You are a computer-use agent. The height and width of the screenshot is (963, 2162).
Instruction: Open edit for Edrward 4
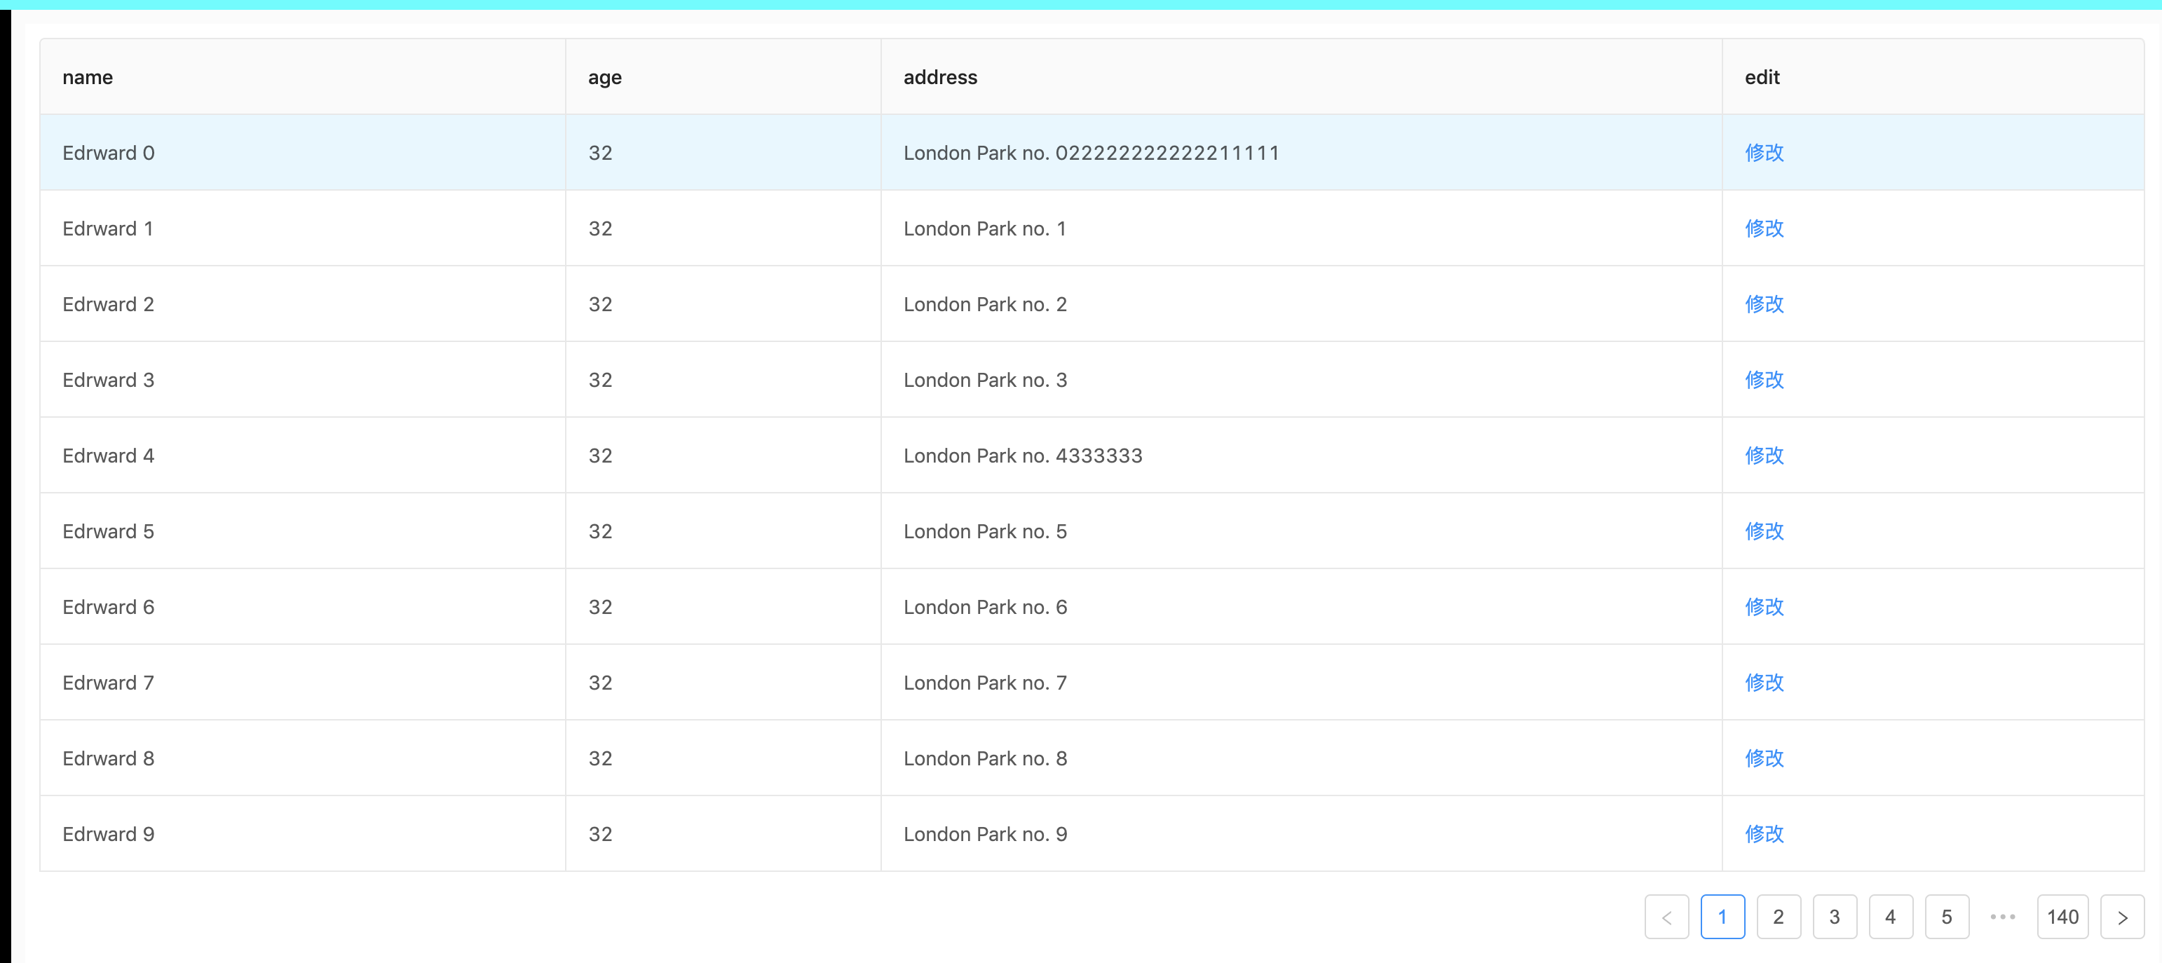[x=1765, y=456]
